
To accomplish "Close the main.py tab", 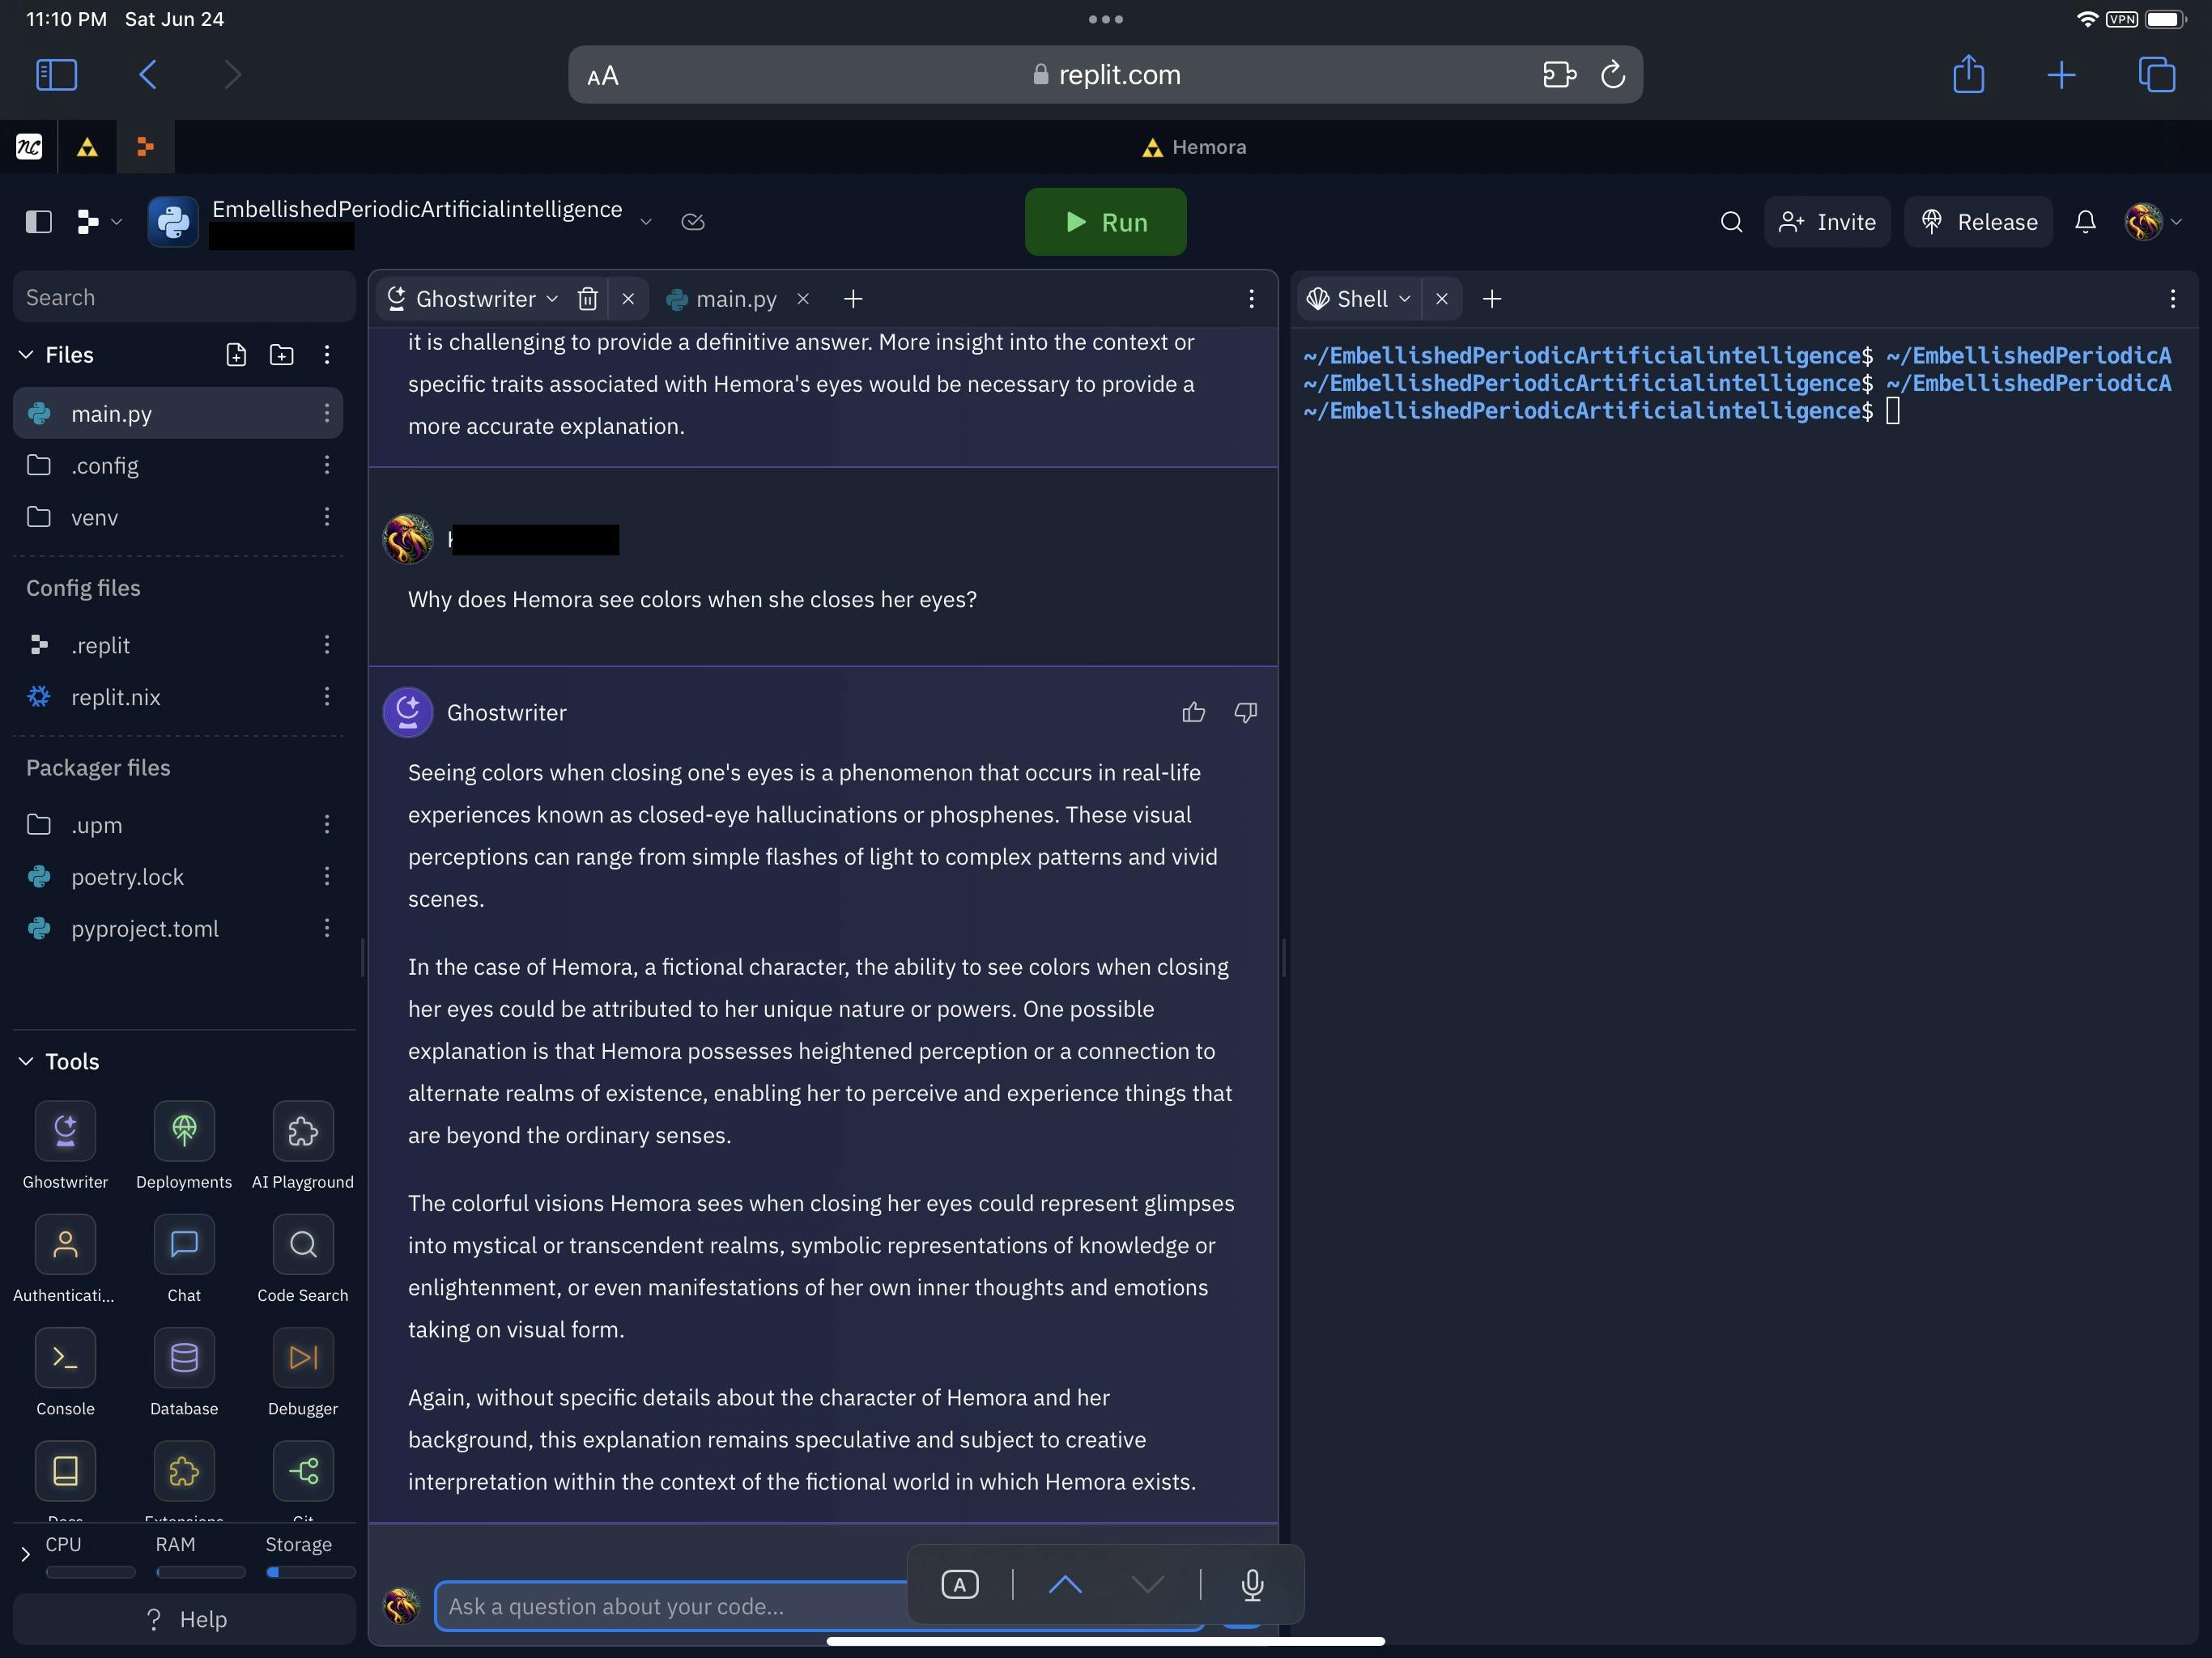I will [803, 299].
